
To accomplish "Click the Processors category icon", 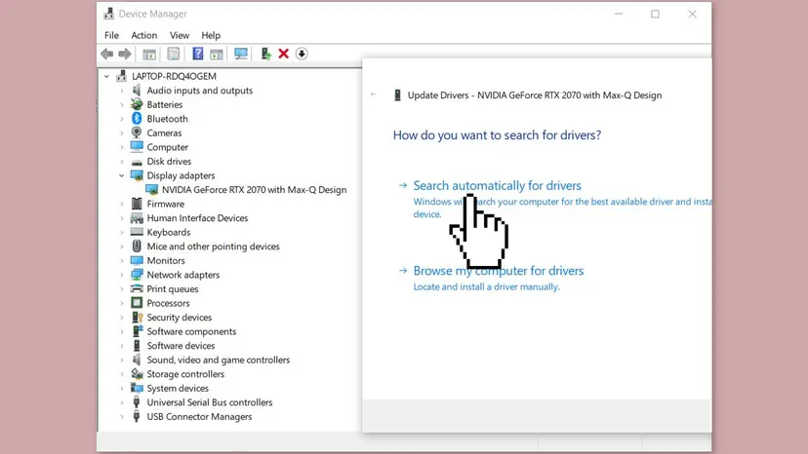I will 137,303.
